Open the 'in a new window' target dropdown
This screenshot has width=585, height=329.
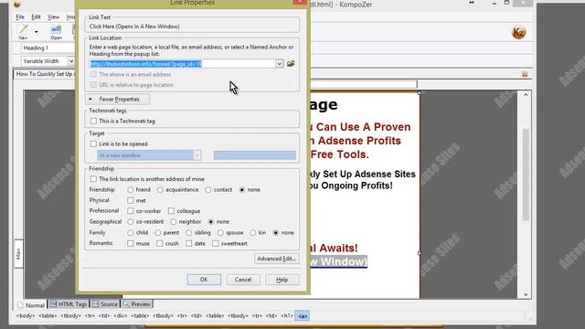click(149, 155)
